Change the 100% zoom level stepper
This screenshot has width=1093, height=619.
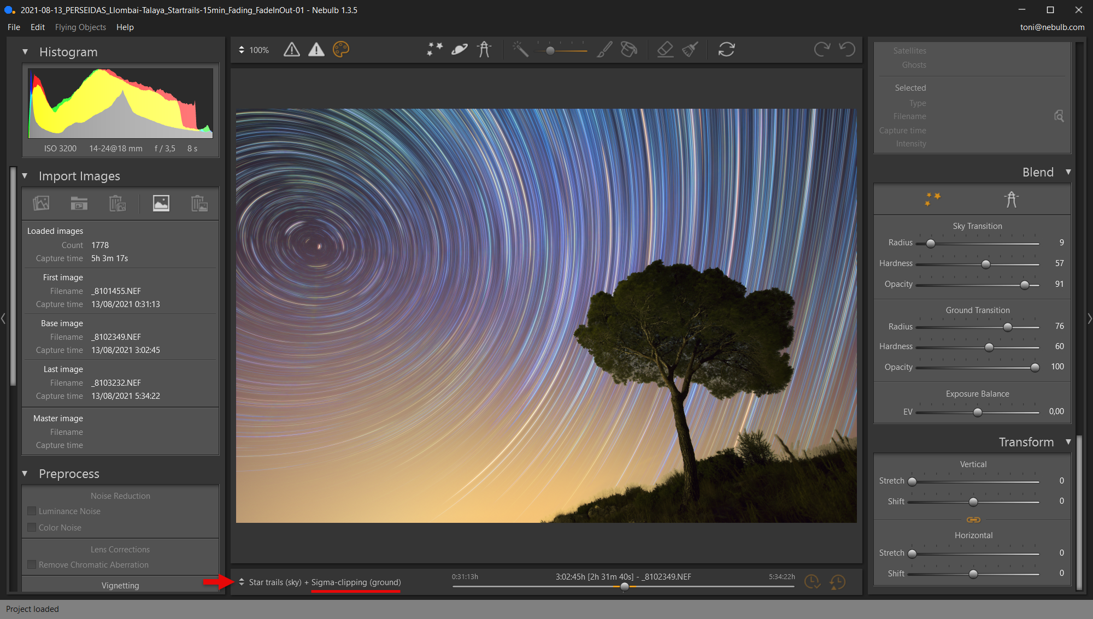tap(242, 50)
